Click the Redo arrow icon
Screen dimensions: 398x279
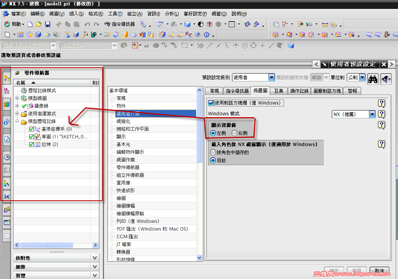pos(96,24)
